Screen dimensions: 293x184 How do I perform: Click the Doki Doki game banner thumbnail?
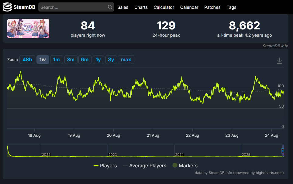[x=28, y=28]
